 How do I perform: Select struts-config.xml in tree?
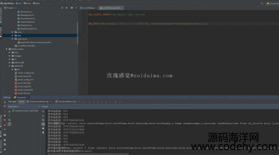(x=24, y=80)
